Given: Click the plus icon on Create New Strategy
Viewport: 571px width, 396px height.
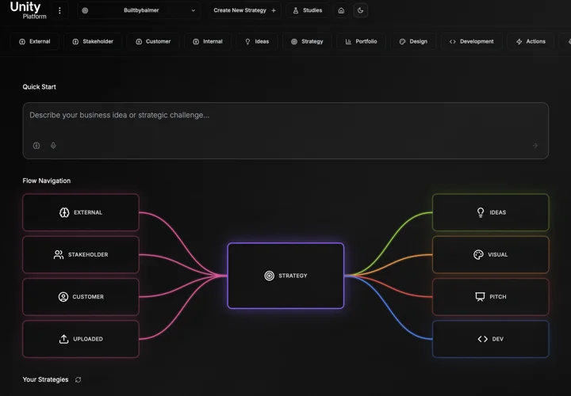Looking at the screenshot, I should (274, 10).
